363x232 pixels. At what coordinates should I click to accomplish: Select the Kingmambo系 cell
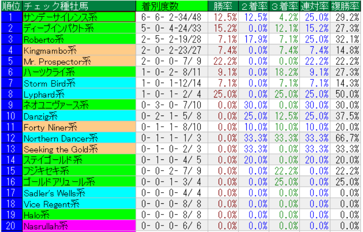[78, 50]
